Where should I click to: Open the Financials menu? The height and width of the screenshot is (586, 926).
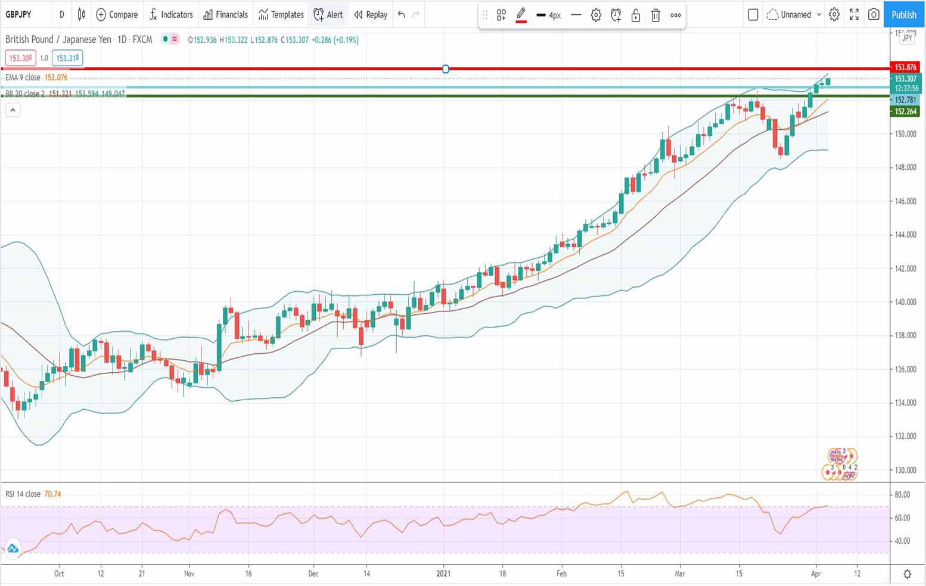coord(225,14)
